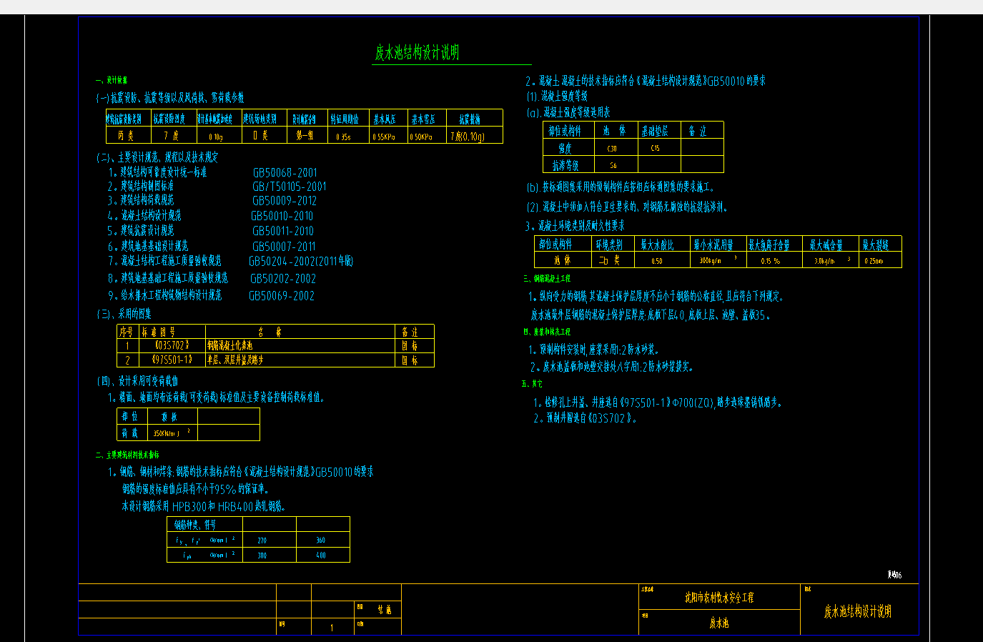
Task: Select the code text 'GB50202-2002'
Action: [x=283, y=279]
